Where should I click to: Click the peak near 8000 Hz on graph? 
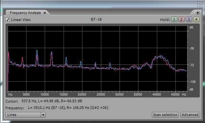[37, 50]
